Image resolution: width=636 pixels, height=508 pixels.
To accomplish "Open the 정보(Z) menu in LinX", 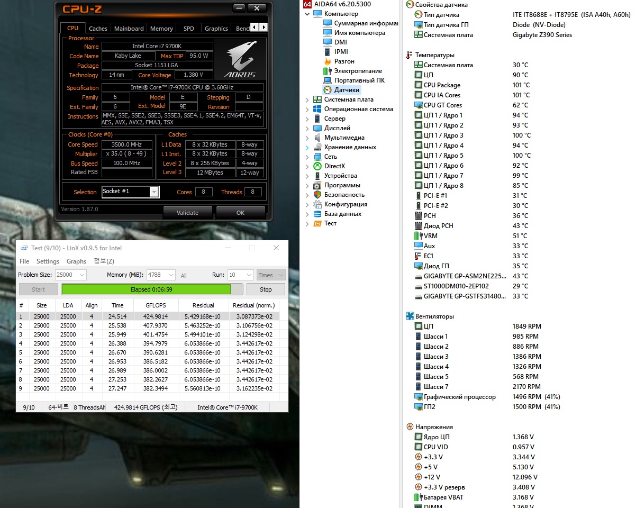I will point(104,261).
